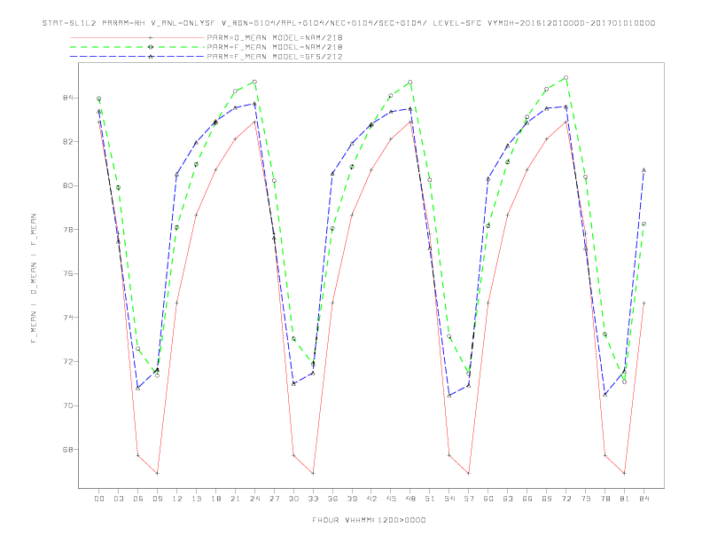This screenshot has width=702, height=543.
Task: Click forecast hour tick label 18
Action: coord(215,499)
